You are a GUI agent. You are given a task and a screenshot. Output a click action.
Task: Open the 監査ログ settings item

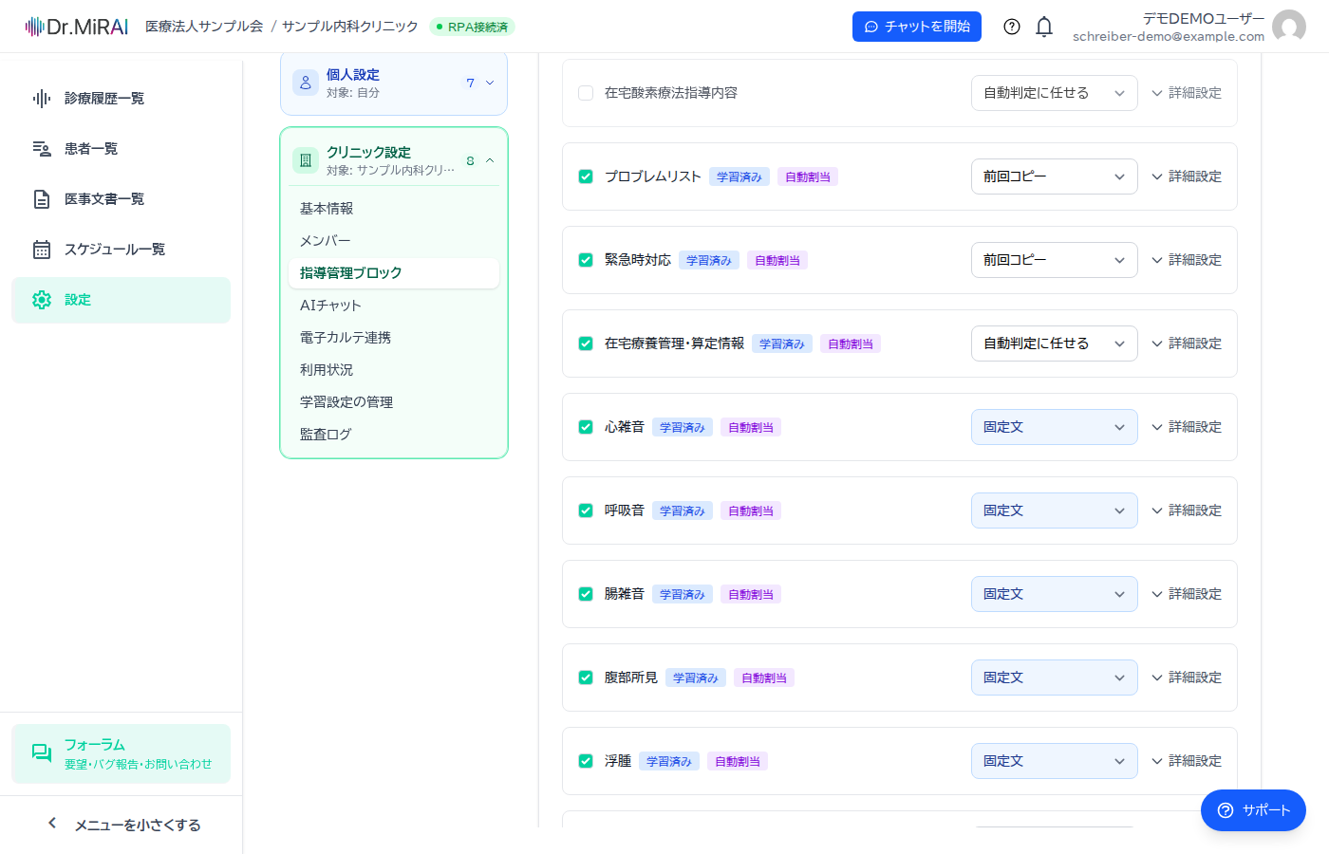tap(393, 435)
